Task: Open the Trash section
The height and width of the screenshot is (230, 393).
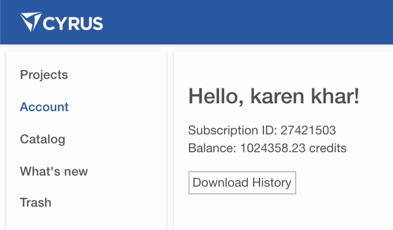Action: coord(36,202)
